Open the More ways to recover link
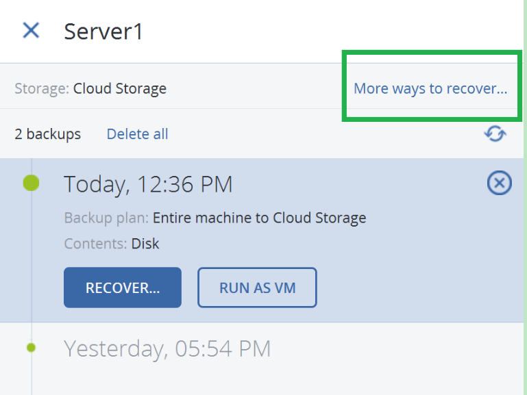527x395 pixels. point(430,88)
